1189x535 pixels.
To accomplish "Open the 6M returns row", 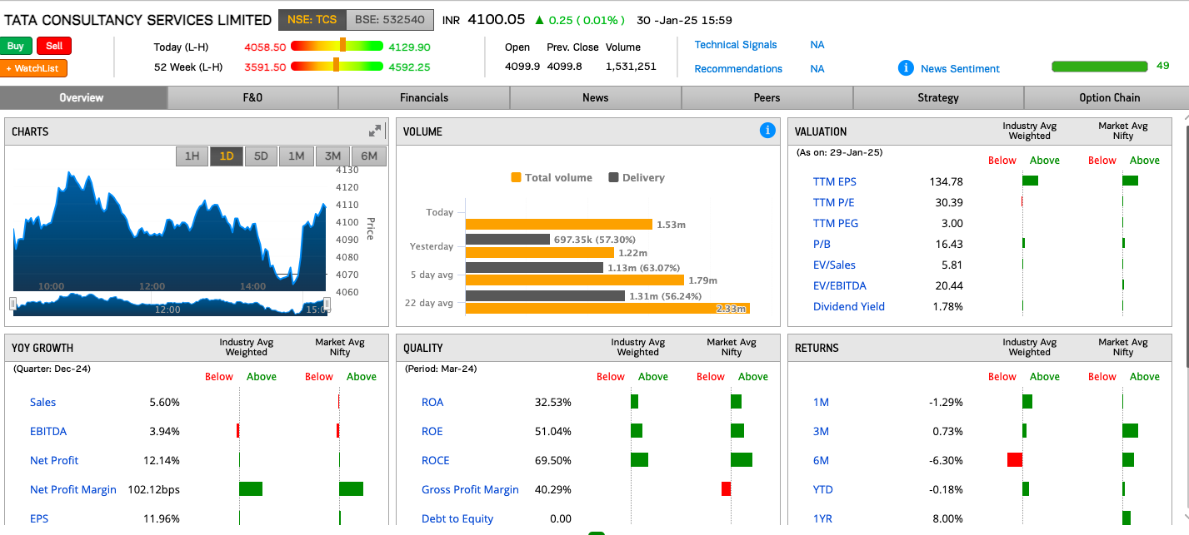I will pyautogui.click(x=821, y=460).
